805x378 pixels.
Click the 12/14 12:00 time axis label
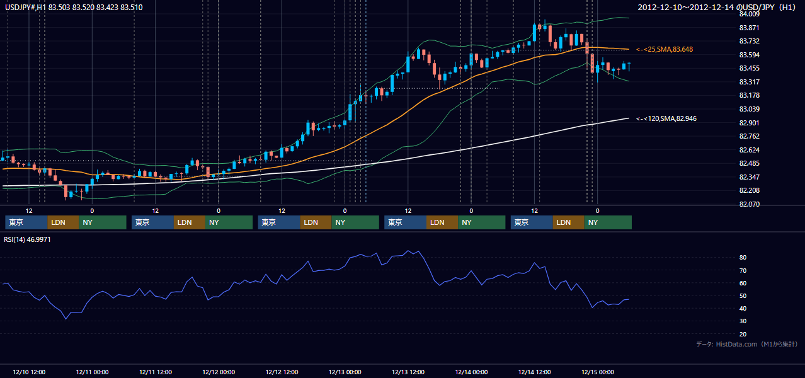point(535,372)
